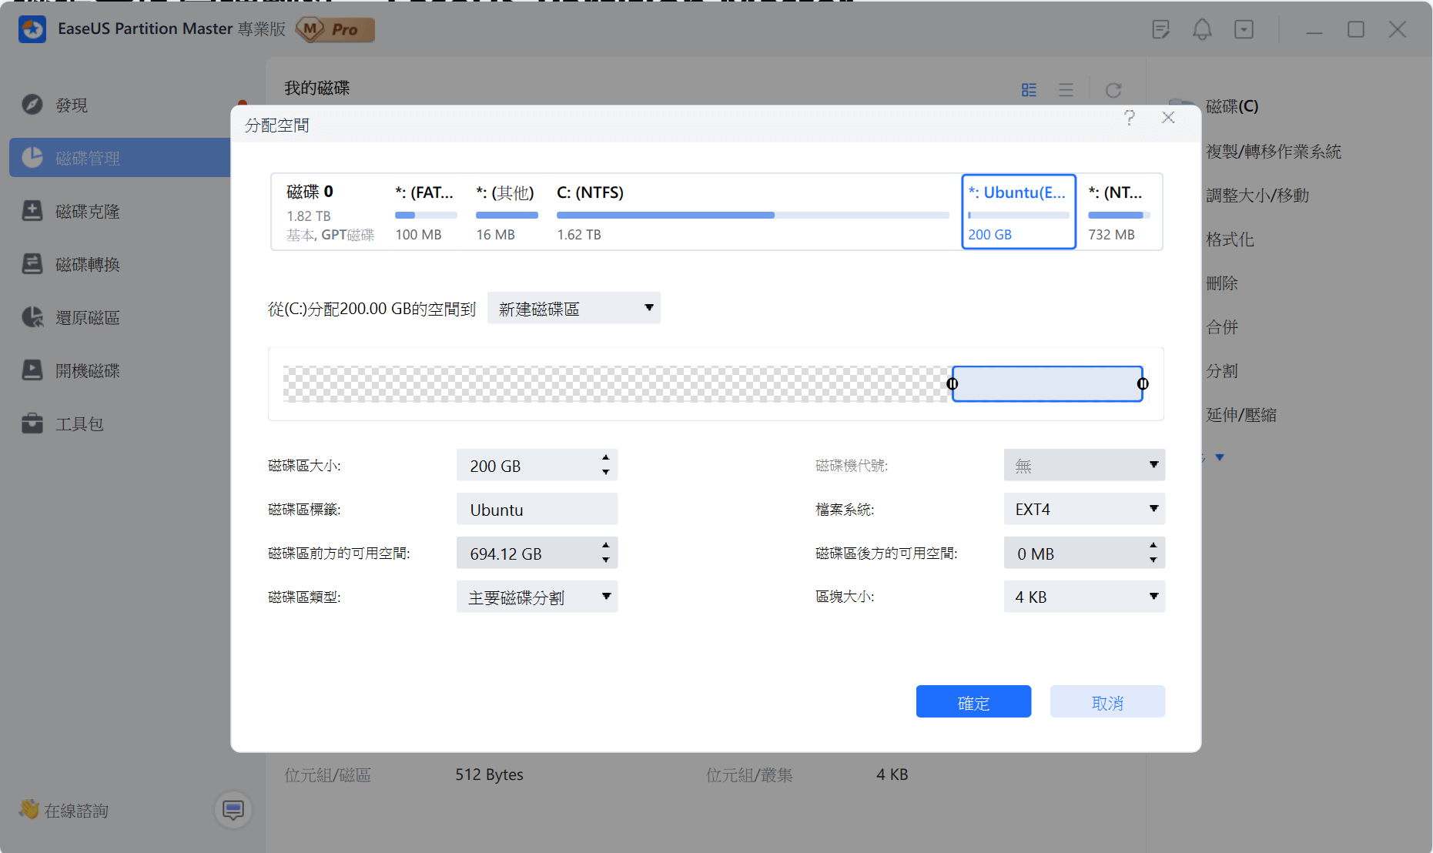Select the 磁碟 0 disk header
The height and width of the screenshot is (853, 1433).
tap(331, 212)
